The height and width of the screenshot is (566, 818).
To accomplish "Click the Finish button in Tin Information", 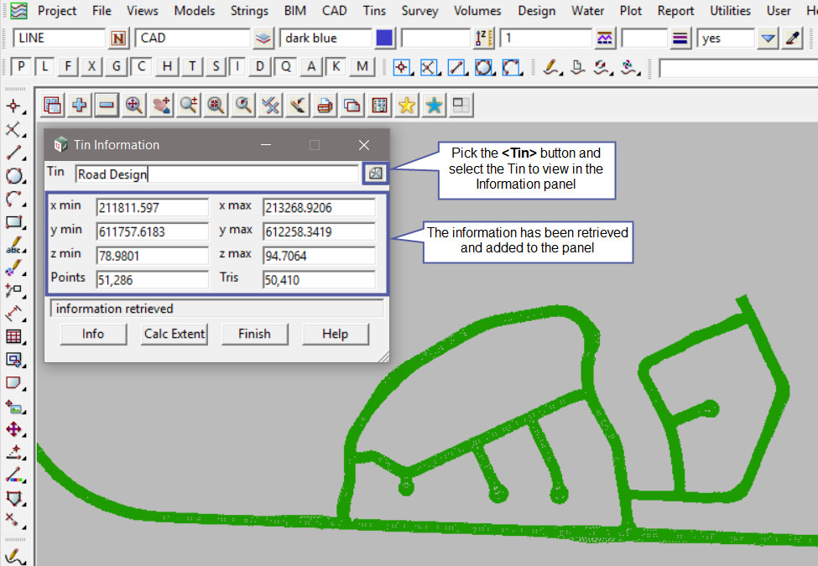I will (x=254, y=334).
